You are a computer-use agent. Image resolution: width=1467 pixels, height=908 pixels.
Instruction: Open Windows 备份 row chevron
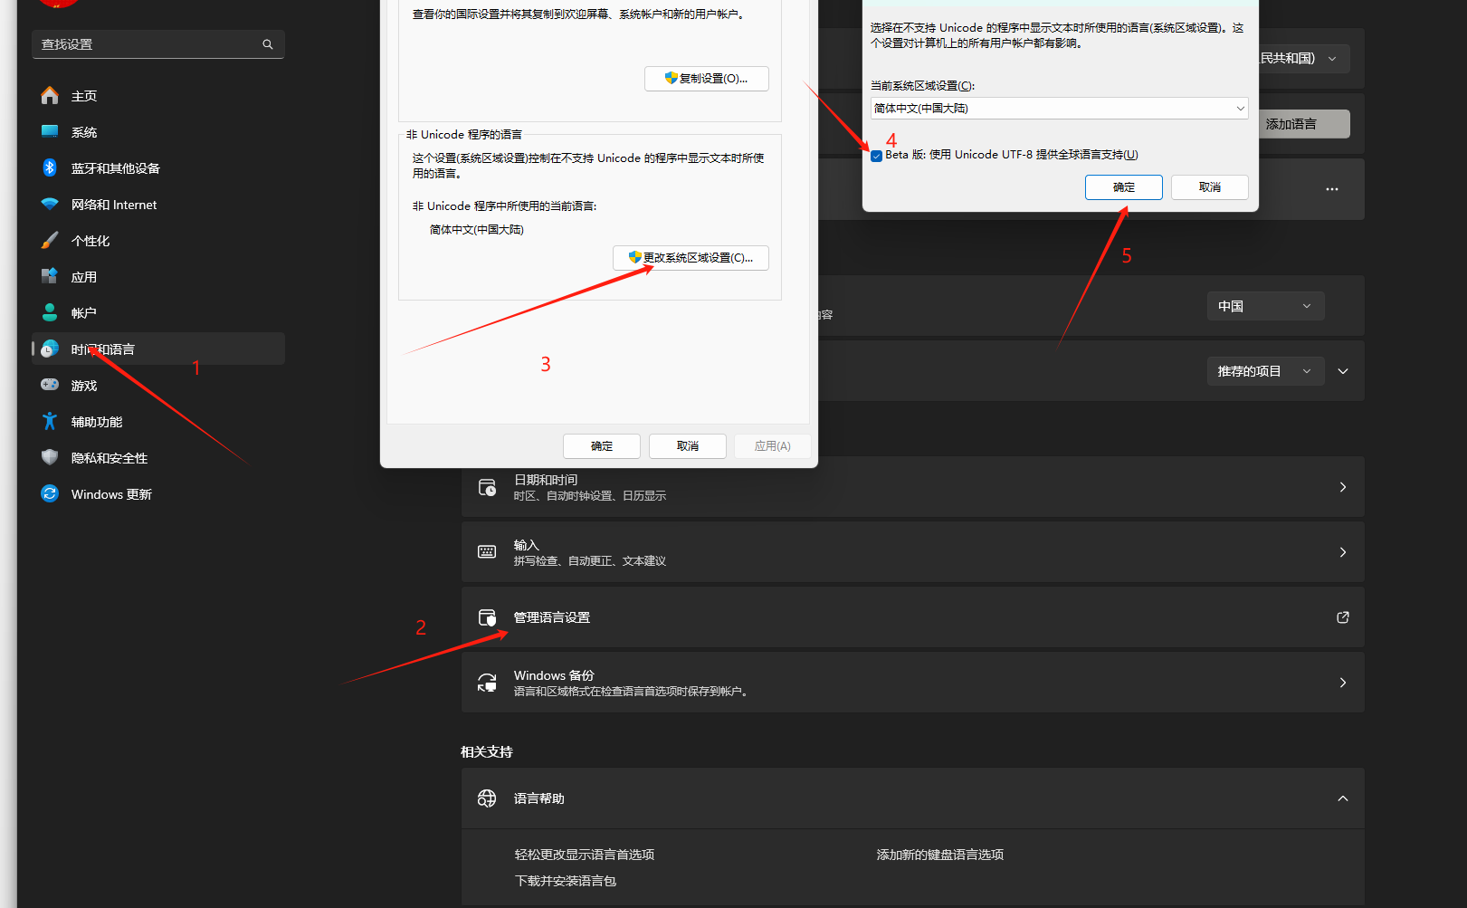click(x=1343, y=683)
